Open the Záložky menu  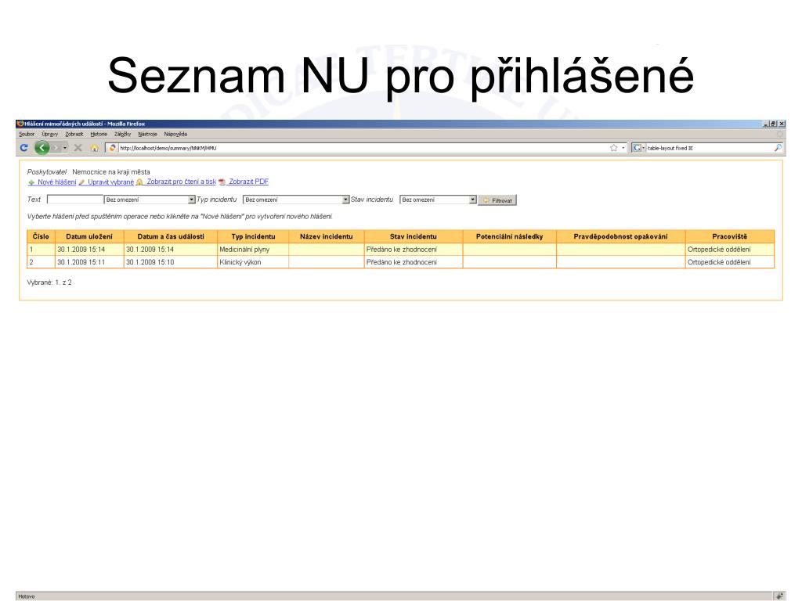123,134
